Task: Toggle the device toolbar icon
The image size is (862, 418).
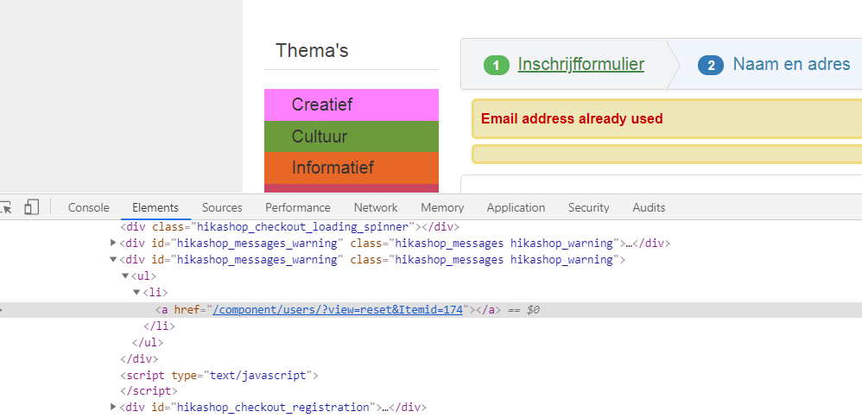Action: coord(31,207)
